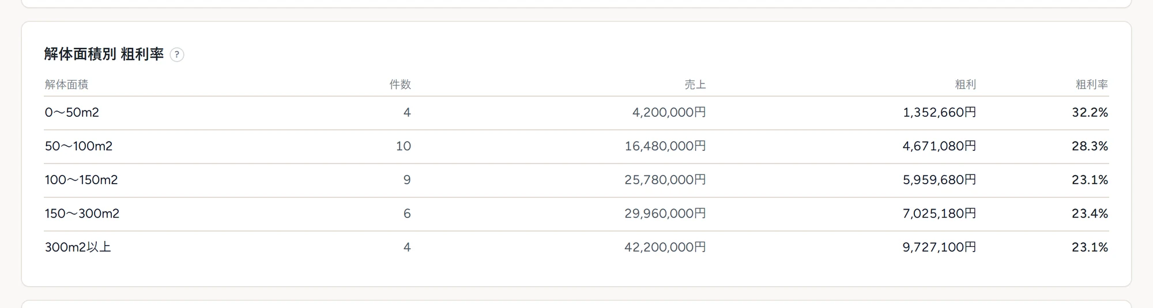Image resolution: width=1153 pixels, height=308 pixels.
Task: Click the 粗利率 column header
Action: pos(1092,85)
